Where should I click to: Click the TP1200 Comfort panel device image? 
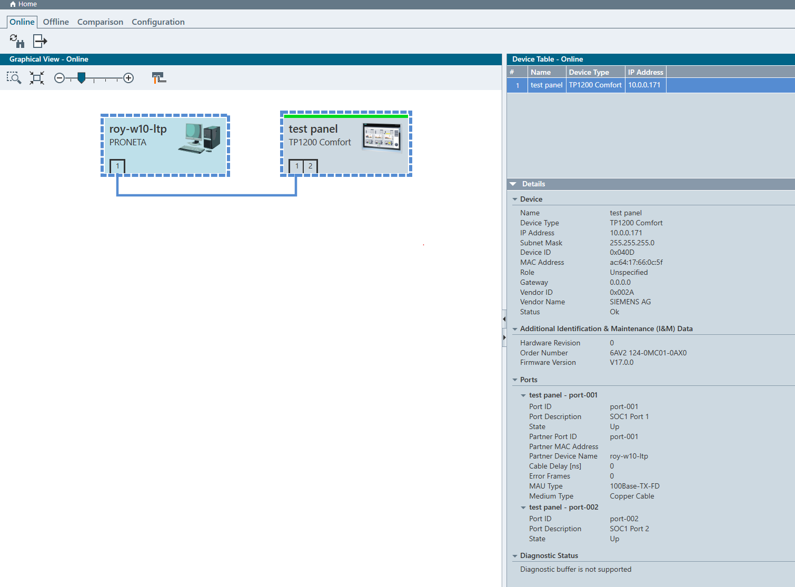click(382, 137)
